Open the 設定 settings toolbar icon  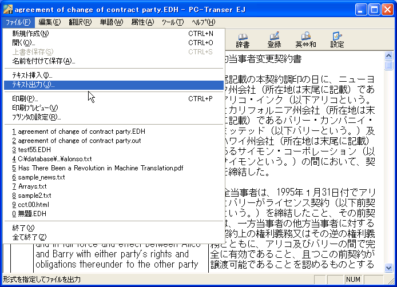[337, 39]
